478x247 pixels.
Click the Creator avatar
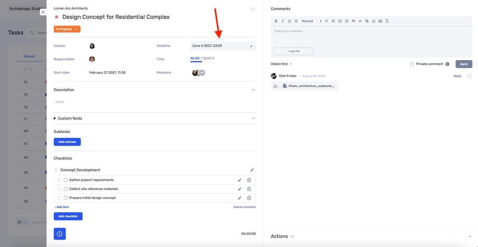92,46
